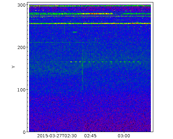This screenshot has height=139, width=173.
Task: Click the vertical green streak near 02:41
Action: (x=82, y=74)
